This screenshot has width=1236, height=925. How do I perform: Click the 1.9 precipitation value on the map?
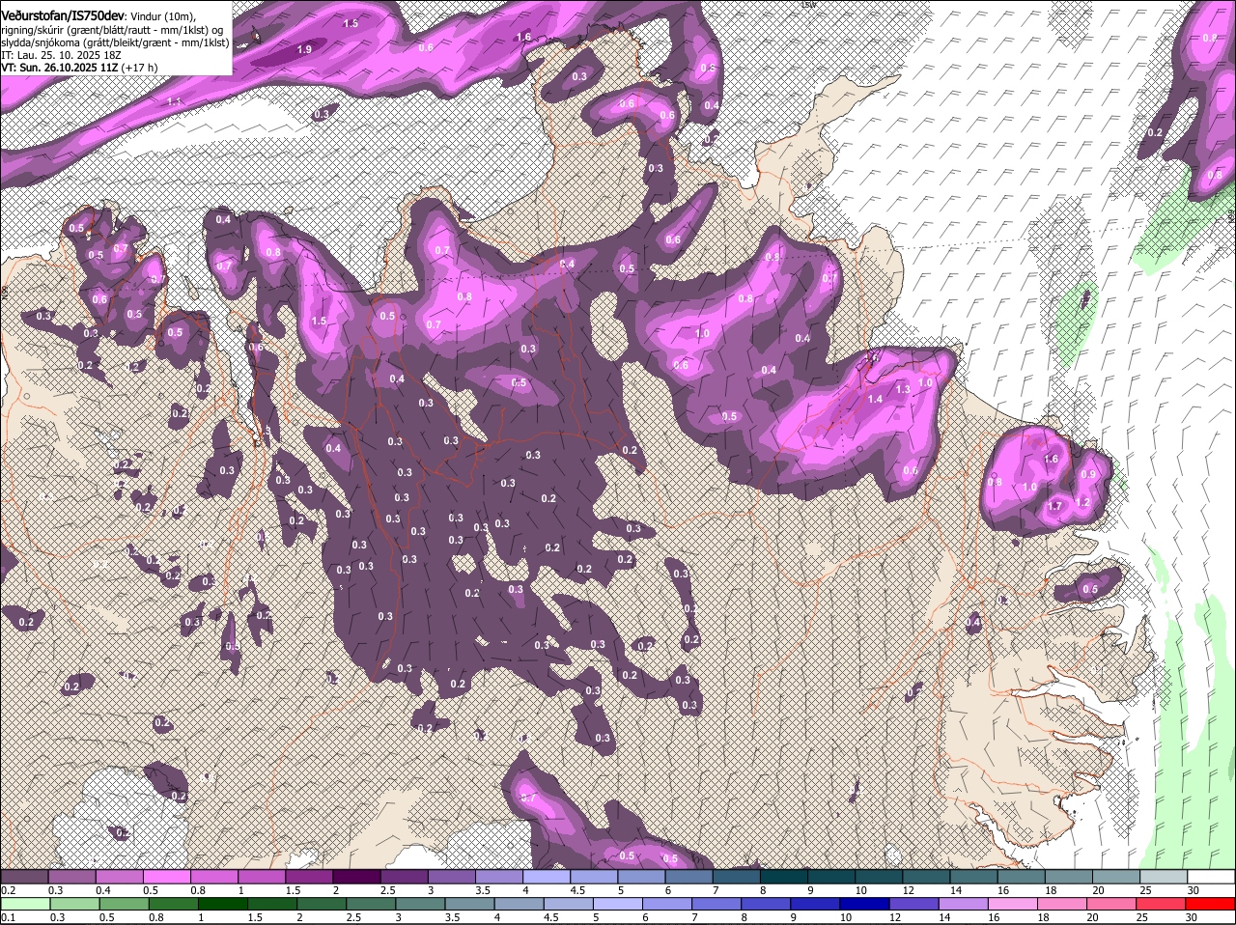tap(305, 48)
